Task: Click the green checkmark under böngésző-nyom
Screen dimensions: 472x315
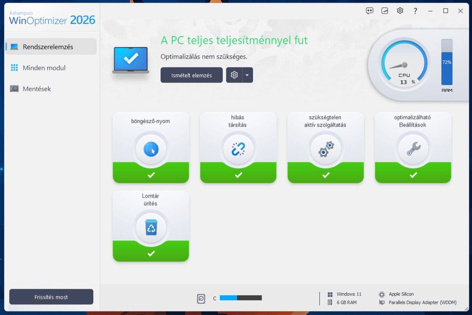Action: (151, 175)
